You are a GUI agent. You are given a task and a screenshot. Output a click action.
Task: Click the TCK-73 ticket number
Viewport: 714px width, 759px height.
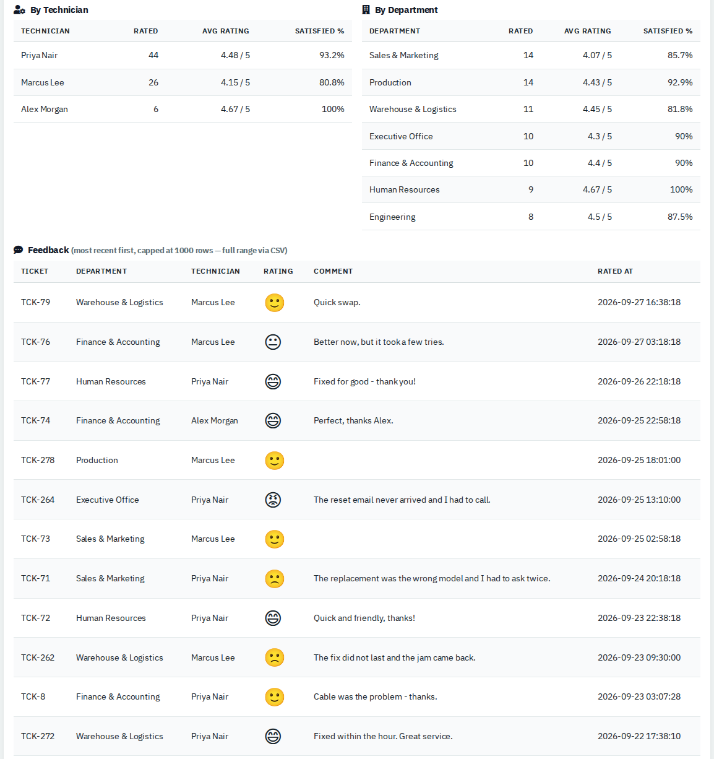coord(36,539)
